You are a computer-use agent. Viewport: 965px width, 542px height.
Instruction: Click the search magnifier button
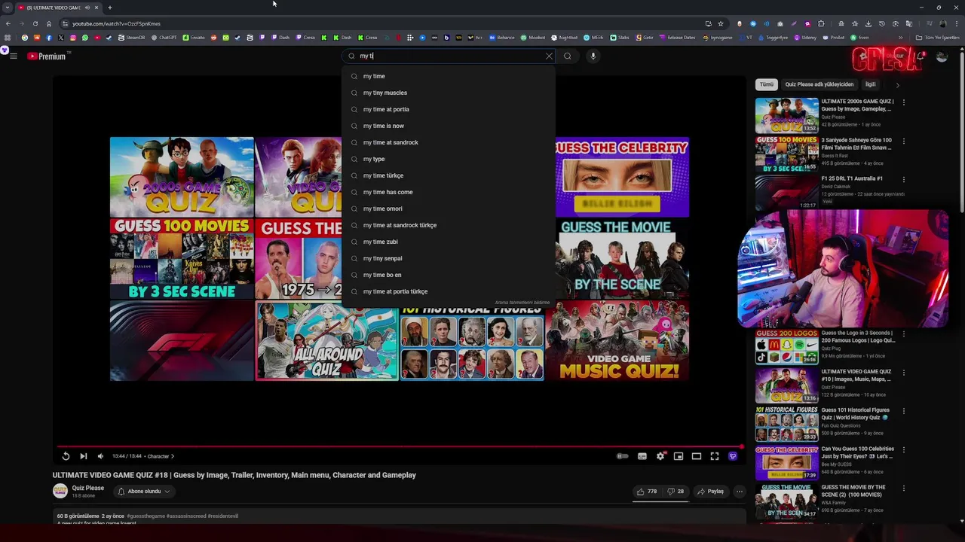coord(568,56)
